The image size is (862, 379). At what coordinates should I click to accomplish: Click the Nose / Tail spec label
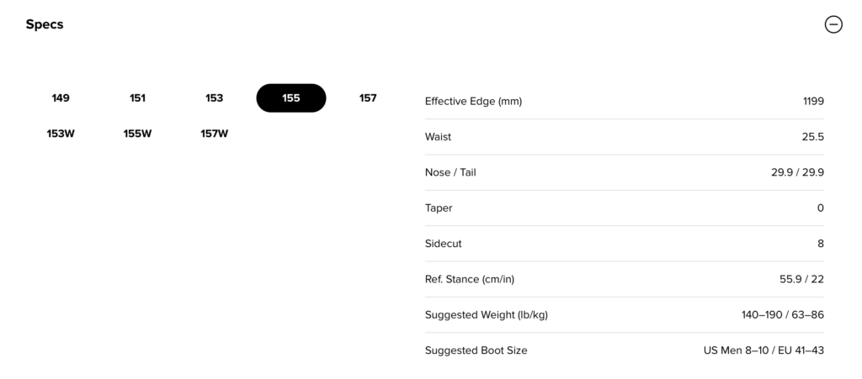coord(450,172)
